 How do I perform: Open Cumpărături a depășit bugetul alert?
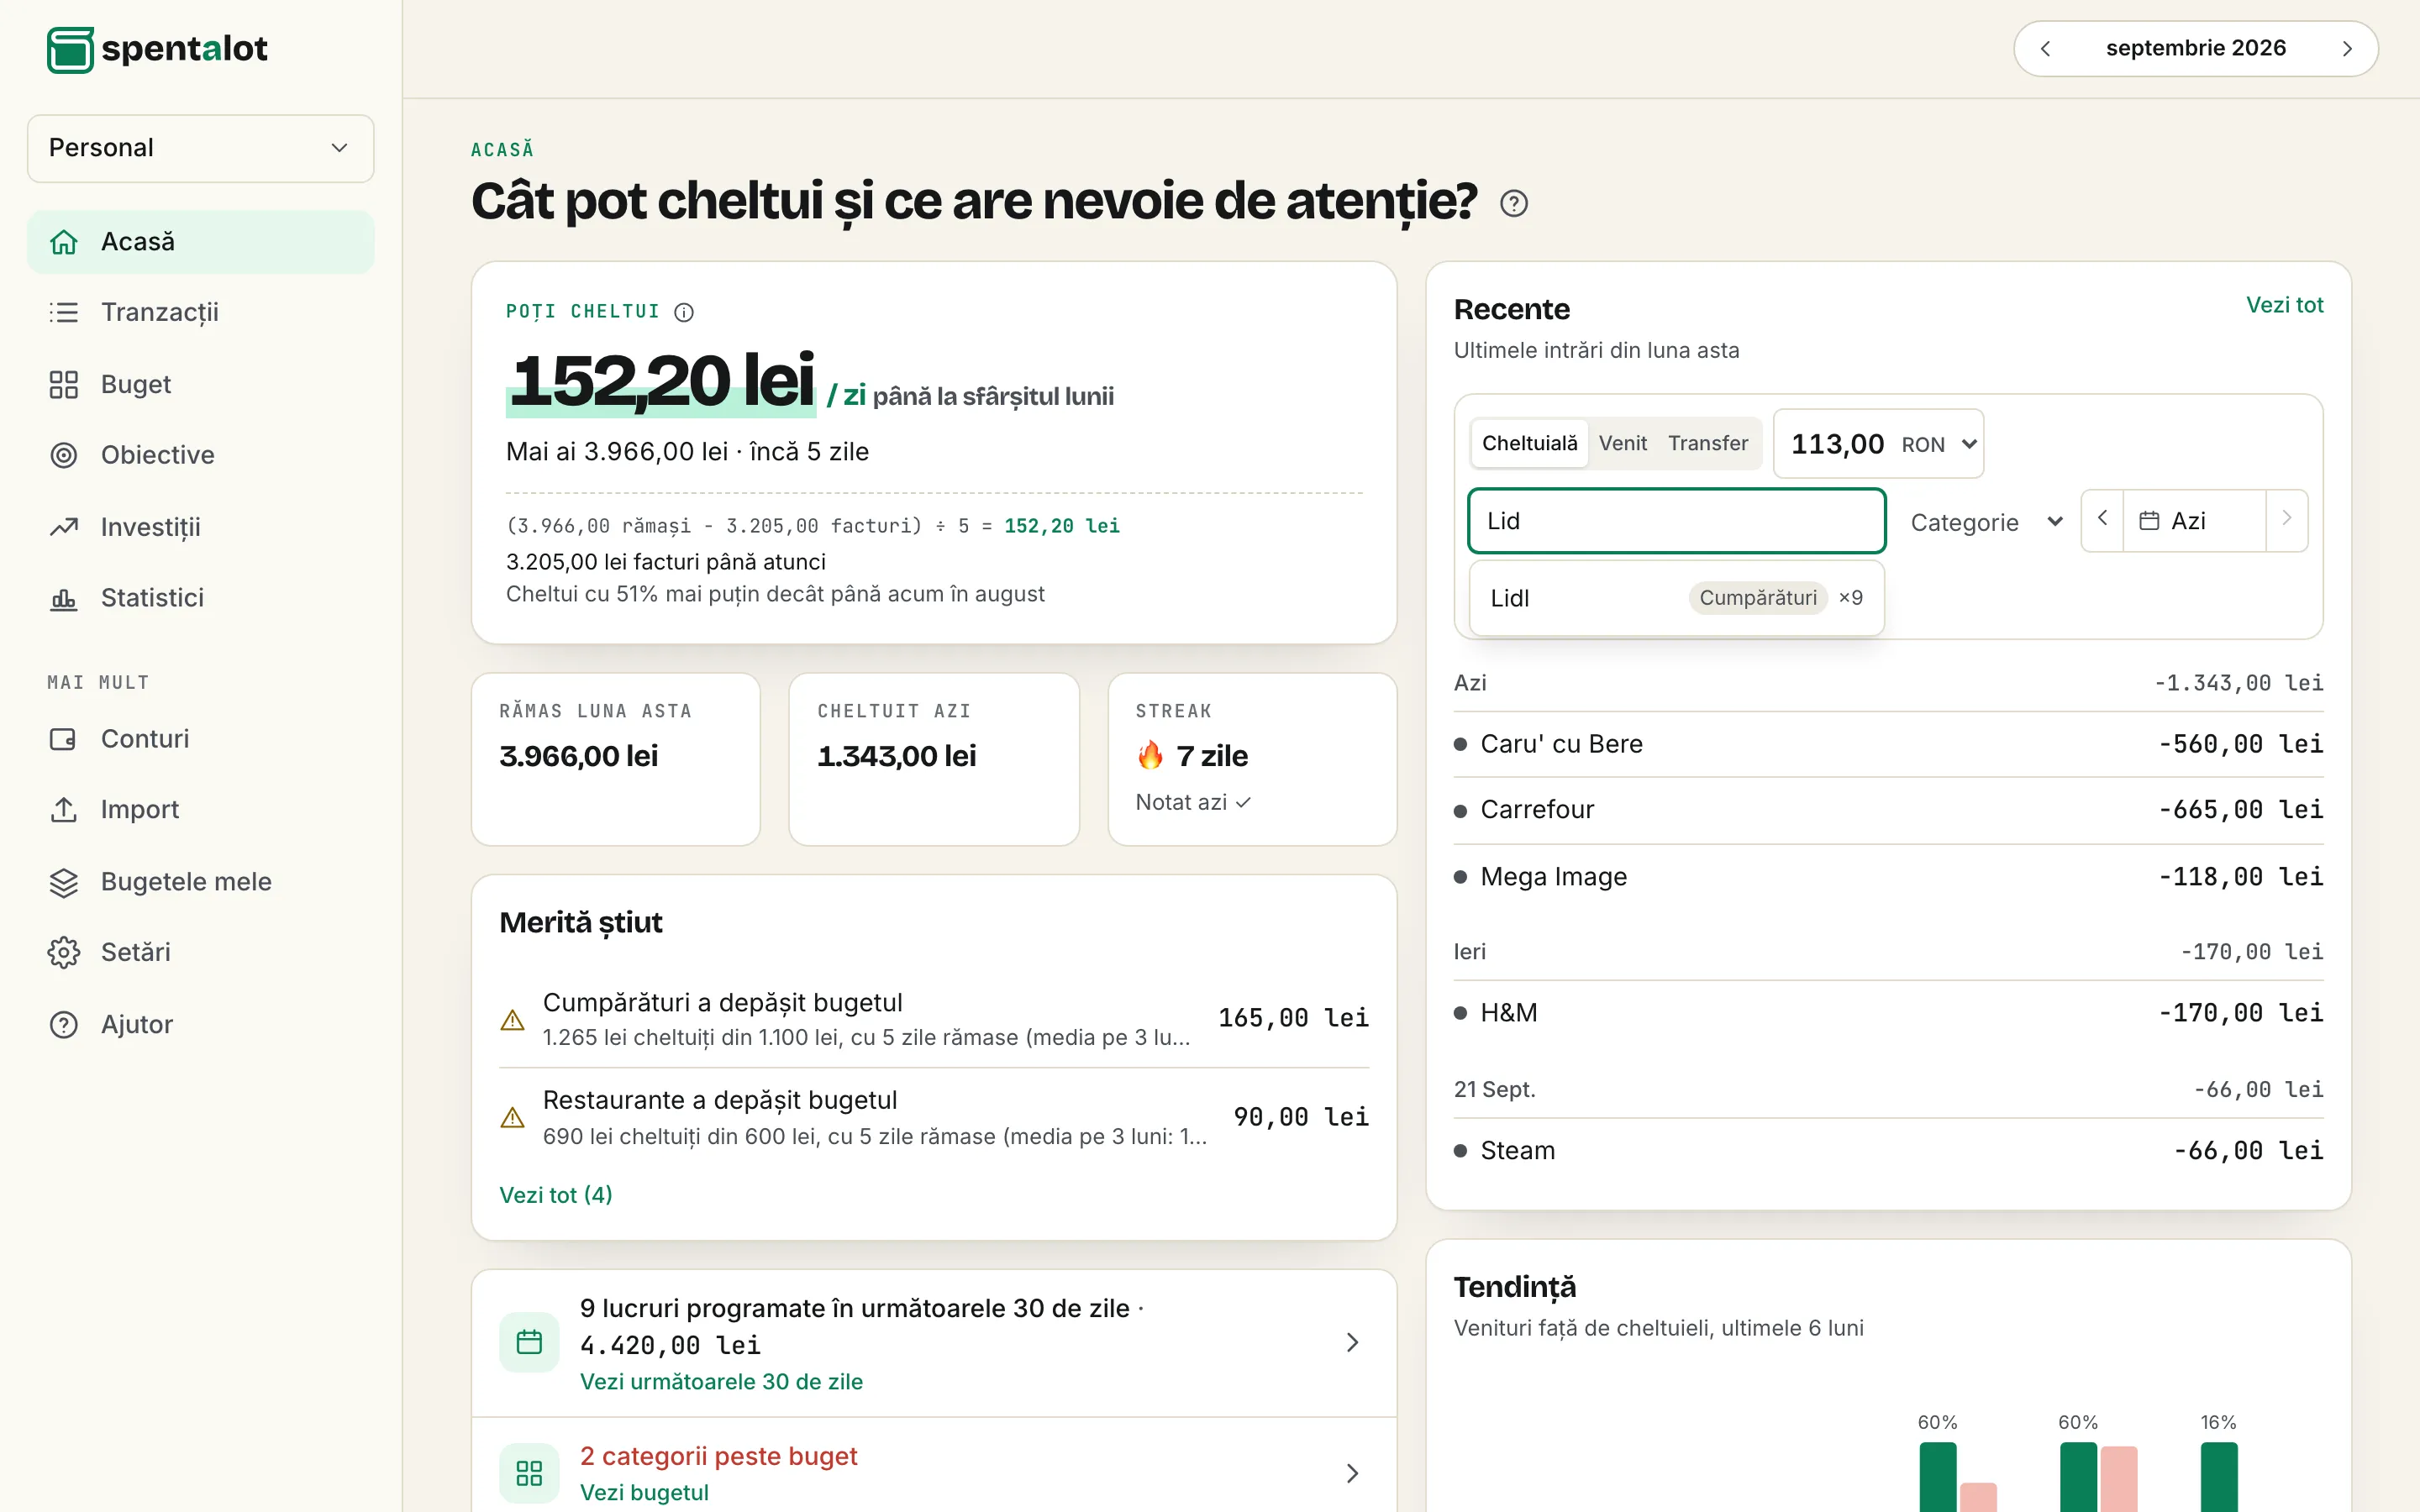click(934, 1019)
